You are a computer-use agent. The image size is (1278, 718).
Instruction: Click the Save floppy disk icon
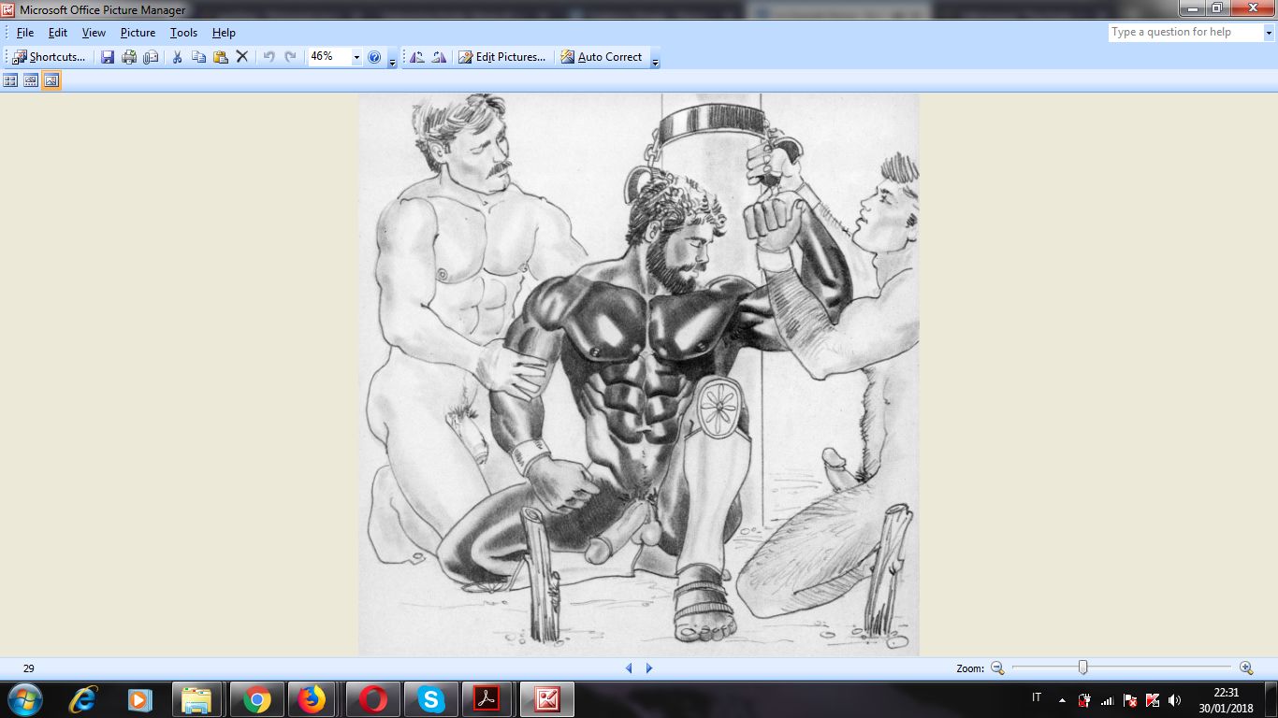tap(108, 57)
